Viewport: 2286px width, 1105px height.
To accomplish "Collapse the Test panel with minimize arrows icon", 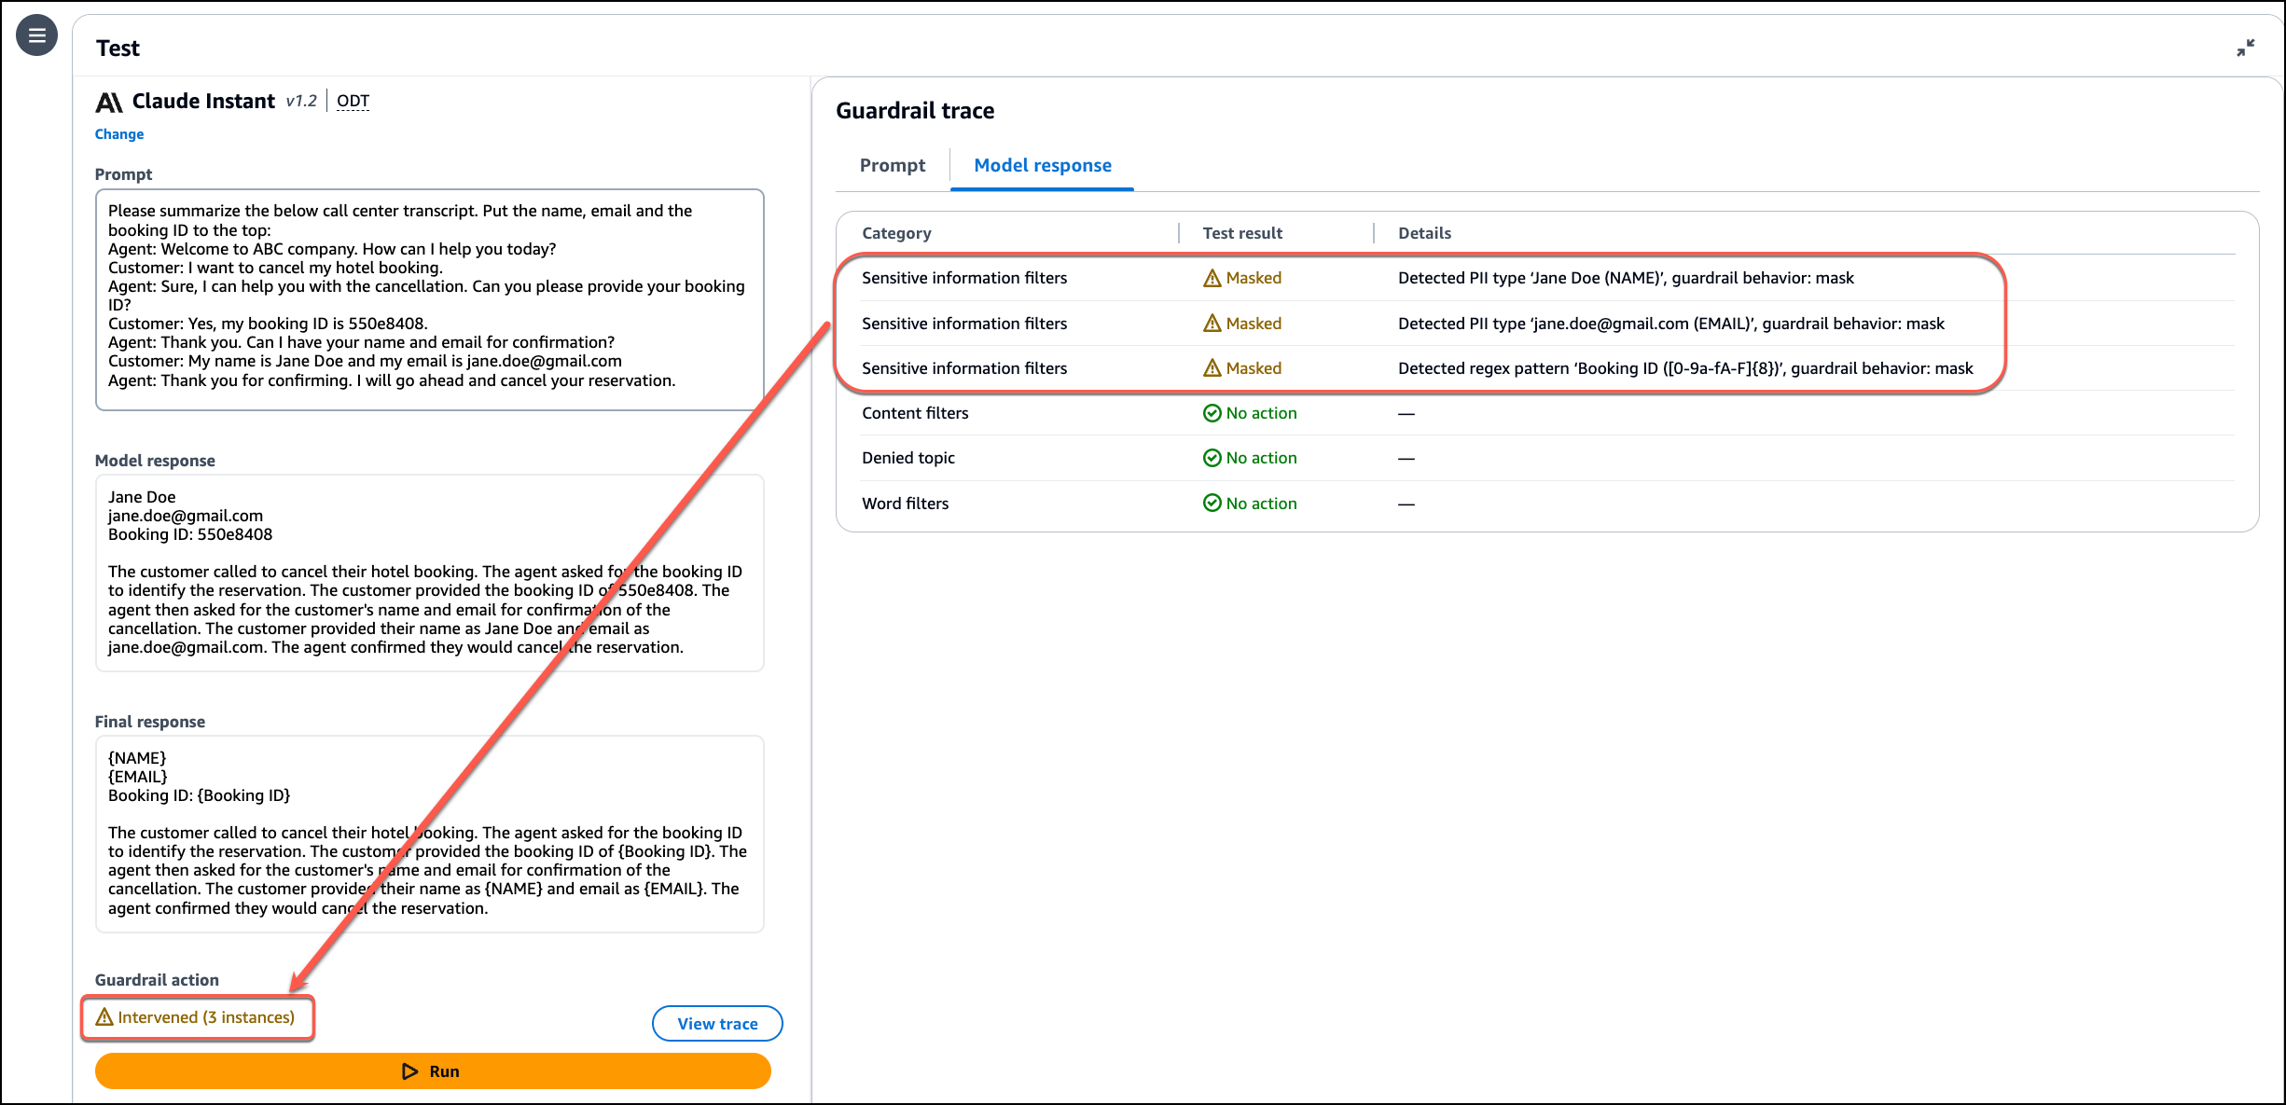I will click(x=2245, y=48).
